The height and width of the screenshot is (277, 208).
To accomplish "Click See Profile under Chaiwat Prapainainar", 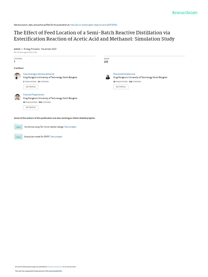I will tap(31, 107).
